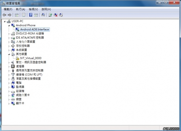Click the Uninstall device red-X icon

(x=55, y=15)
